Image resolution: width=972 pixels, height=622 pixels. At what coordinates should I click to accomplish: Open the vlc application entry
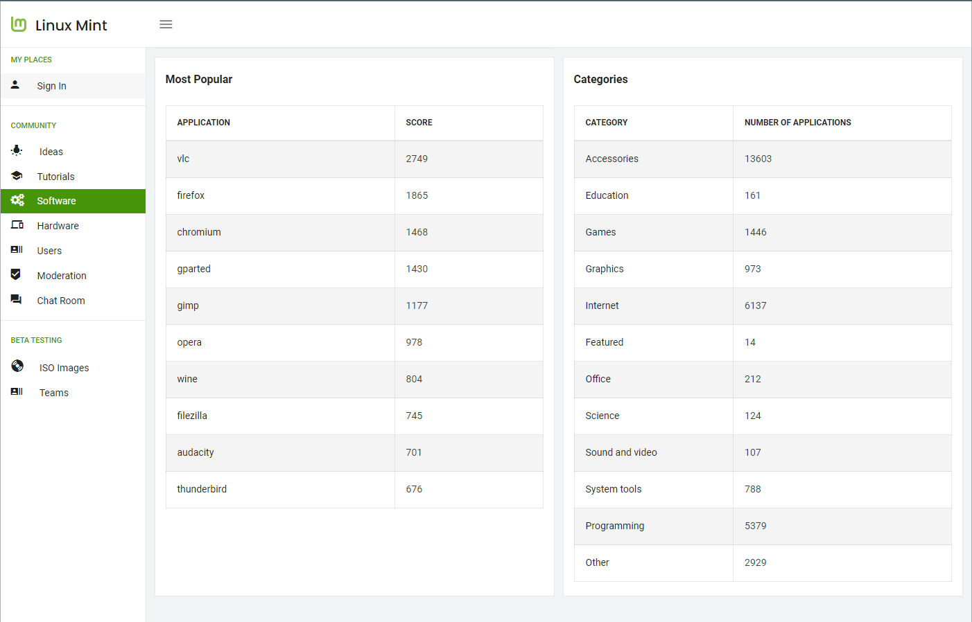coord(183,159)
